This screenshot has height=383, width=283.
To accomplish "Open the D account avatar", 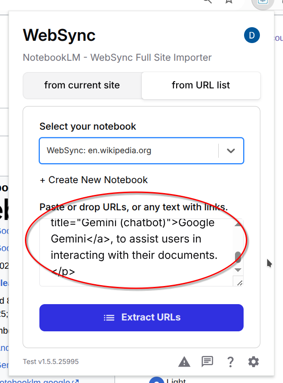I will point(252,35).
